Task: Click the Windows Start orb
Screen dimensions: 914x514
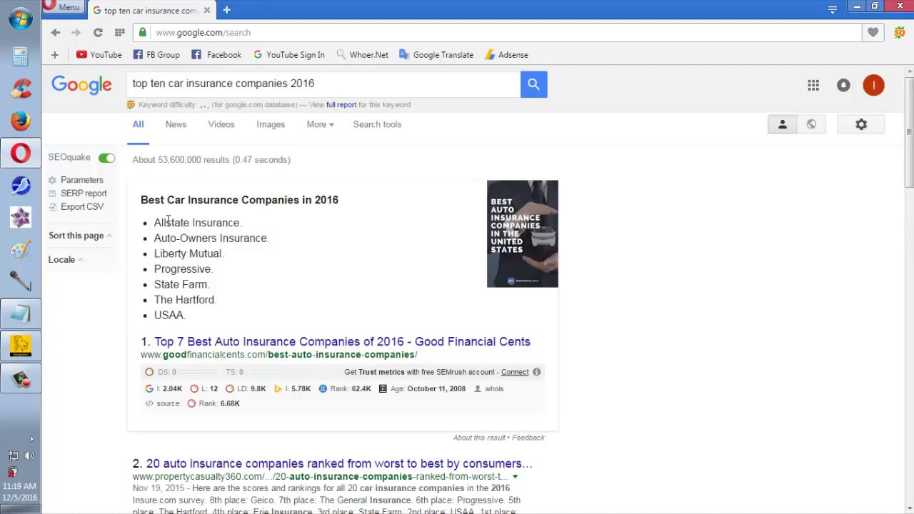Action: click(20, 19)
